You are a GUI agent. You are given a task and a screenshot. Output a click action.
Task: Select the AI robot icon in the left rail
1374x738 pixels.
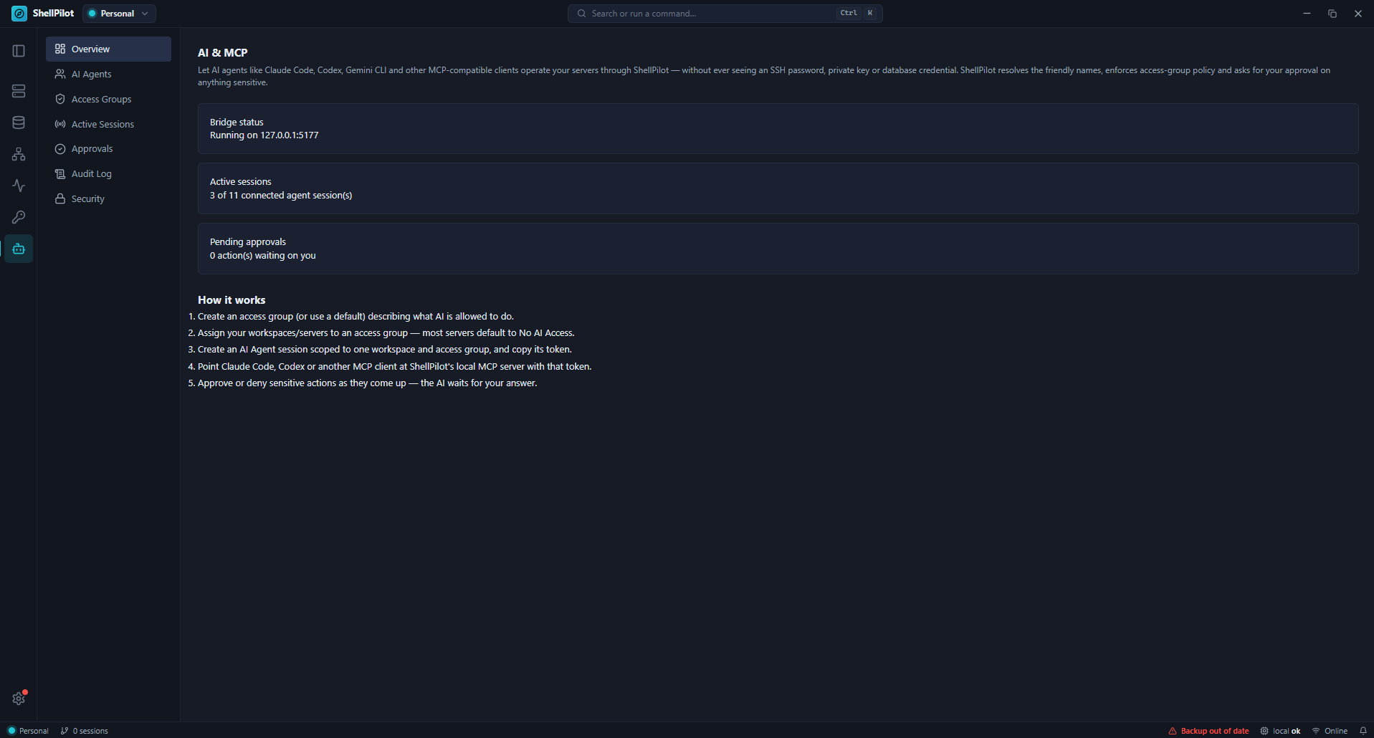coord(19,249)
